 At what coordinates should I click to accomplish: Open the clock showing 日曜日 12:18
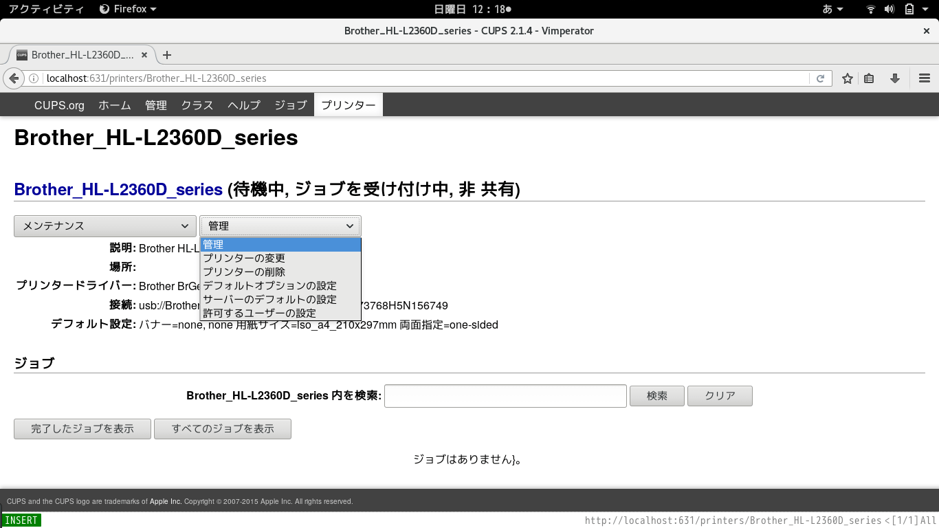point(472,9)
